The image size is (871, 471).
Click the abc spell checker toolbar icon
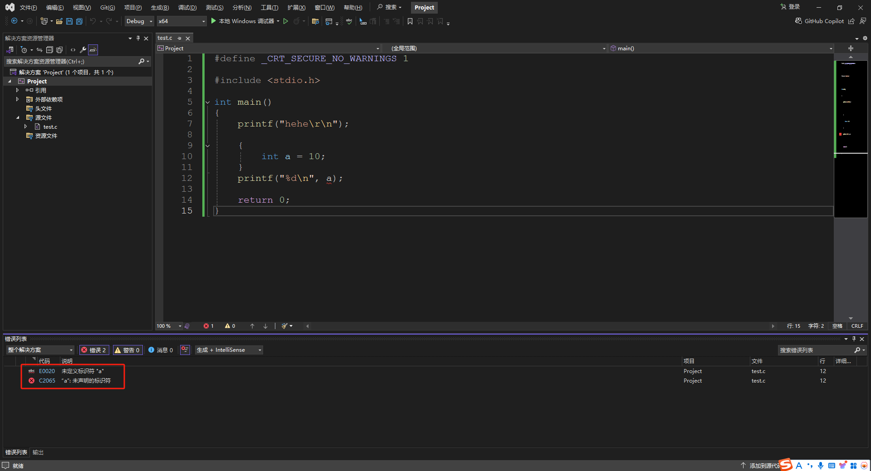[x=349, y=21]
